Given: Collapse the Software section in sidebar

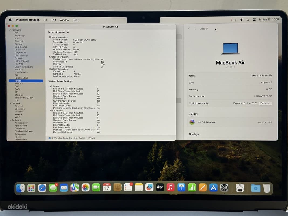Looking at the screenshot, I should [x=10, y=120].
